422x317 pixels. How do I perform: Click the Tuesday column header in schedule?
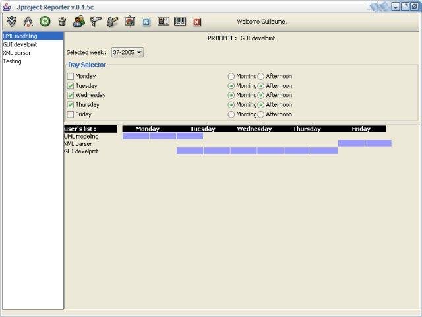[x=202, y=129]
